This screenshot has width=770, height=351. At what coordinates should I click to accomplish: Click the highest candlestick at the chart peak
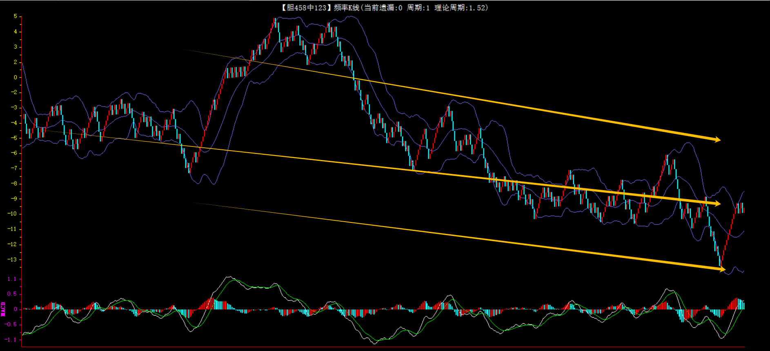pyautogui.click(x=275, y=23)
